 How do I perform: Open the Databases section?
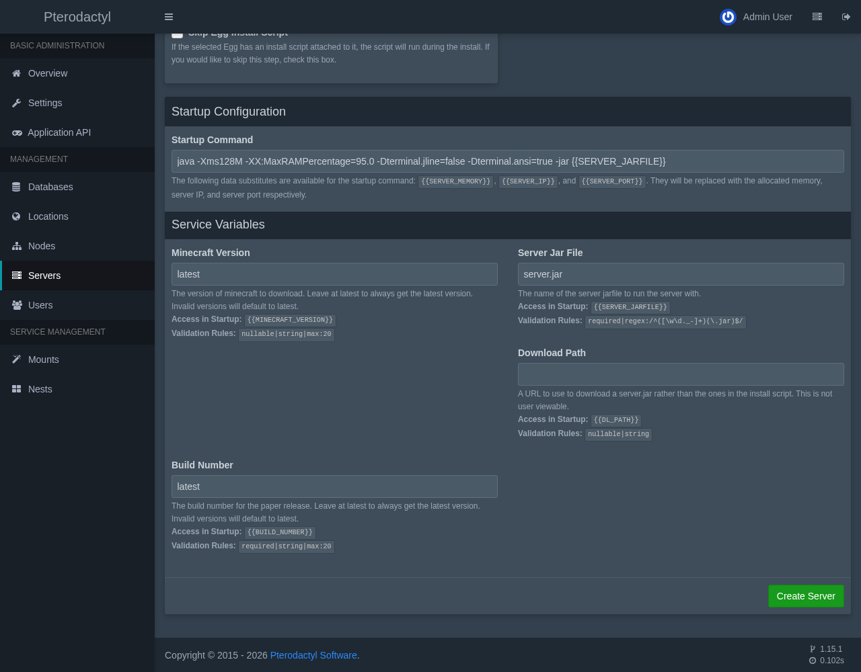pos(77,187)
